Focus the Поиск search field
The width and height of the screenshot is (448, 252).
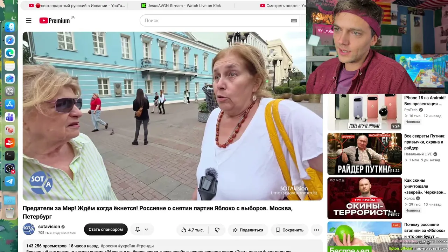[215, 21]
